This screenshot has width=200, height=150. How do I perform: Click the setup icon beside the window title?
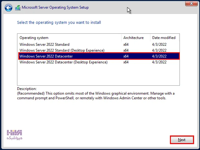18,8
